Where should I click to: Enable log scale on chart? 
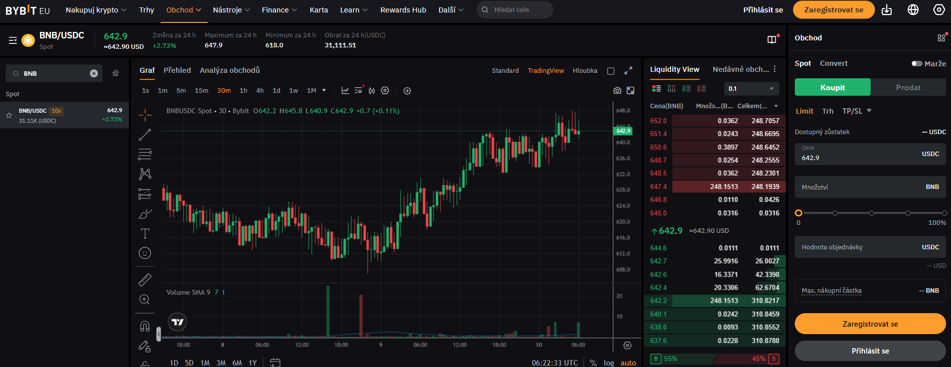[x=609, y=363]
